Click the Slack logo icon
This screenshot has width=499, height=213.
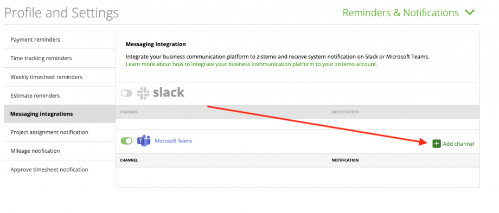[143, 93]
